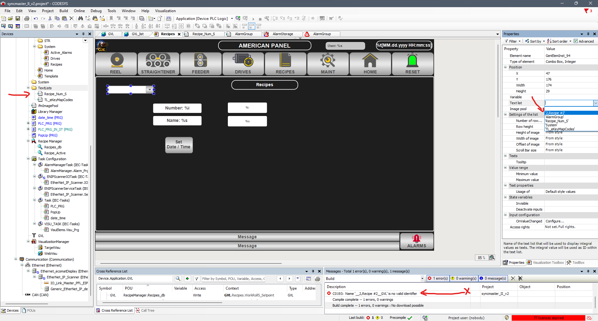
Task: Click the shield security icon in status bar
Action: (x=507, y=318)
